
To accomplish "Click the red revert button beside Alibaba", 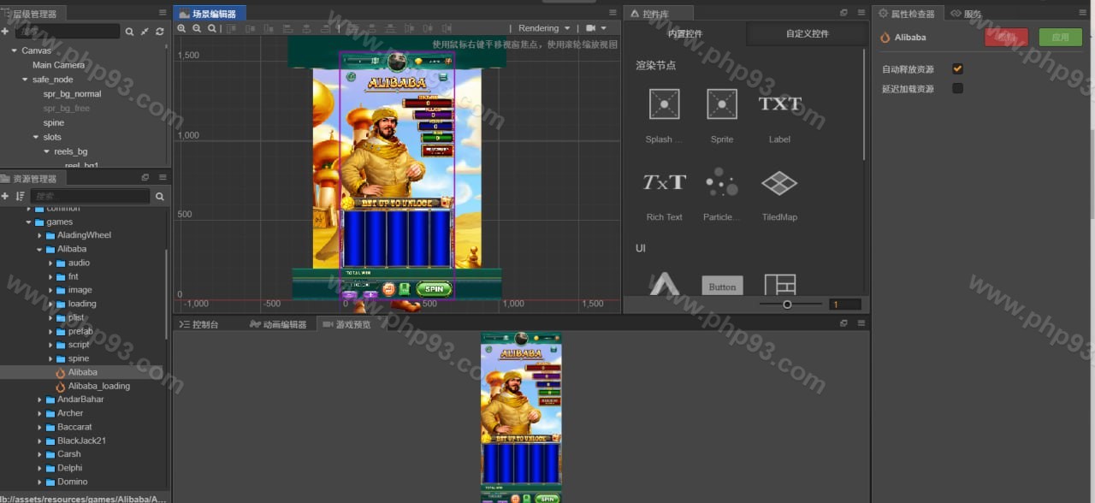I will click(1006, 38).
